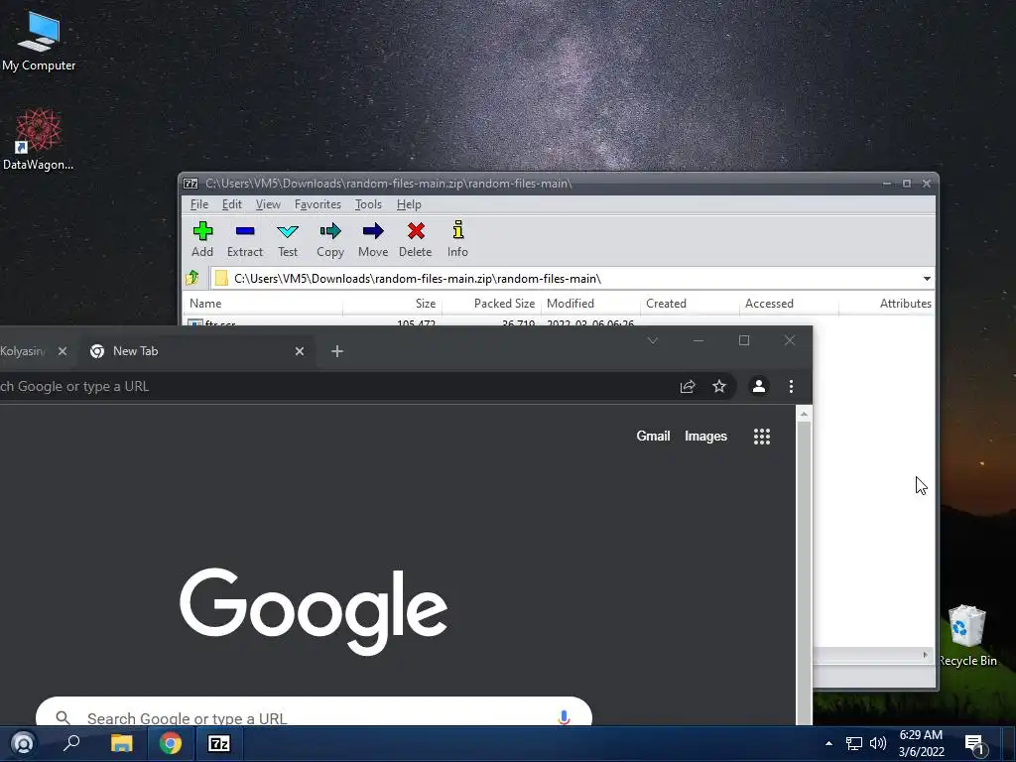The image size is (1016, 762).
Task: Open the Google apps grid
Action: point(762,437)
